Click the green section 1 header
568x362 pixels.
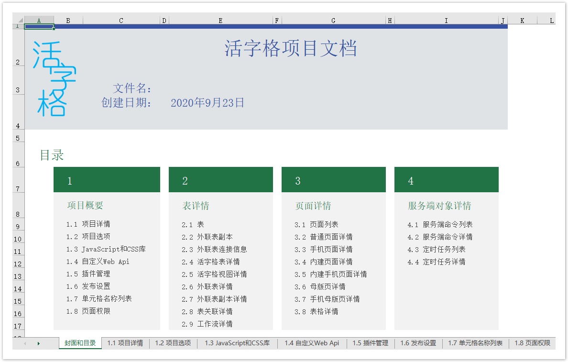[x=107, y=180]
